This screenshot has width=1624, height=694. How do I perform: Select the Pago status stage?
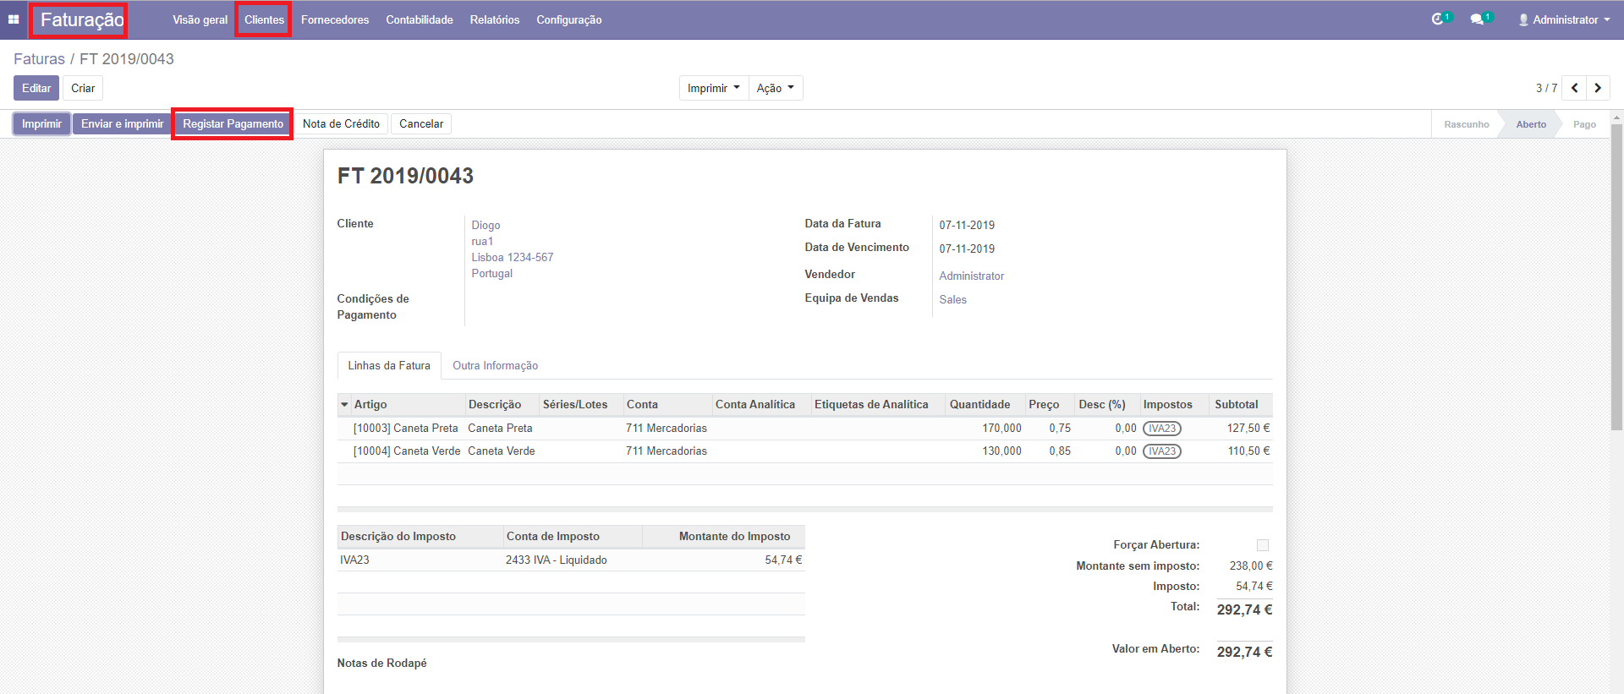[x=1583, y=124]
